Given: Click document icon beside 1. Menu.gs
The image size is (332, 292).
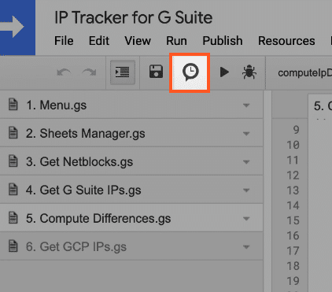Looking at the screenshot, I should (x=13, y=104).
